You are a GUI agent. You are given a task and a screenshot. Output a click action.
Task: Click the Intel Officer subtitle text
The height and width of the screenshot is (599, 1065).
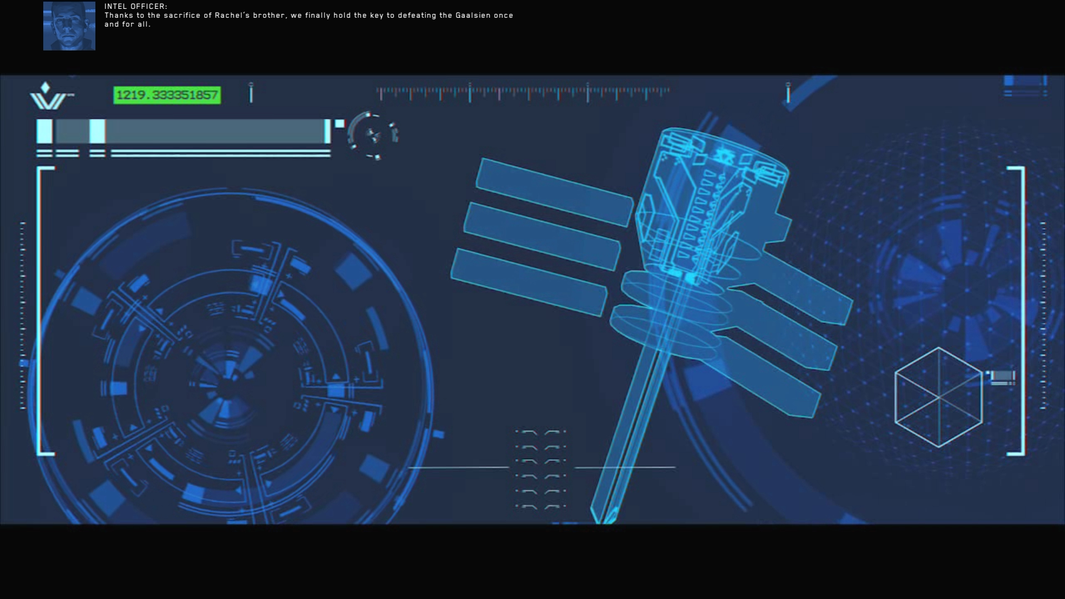(308, 16)
